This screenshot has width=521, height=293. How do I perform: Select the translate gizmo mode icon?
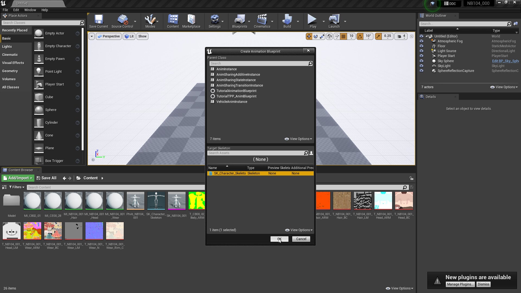click(x=309, y=36)
